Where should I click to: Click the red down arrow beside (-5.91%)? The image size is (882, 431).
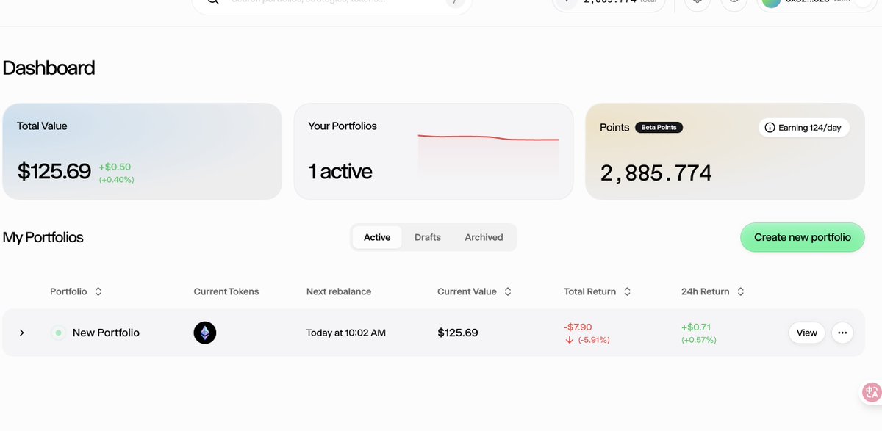pyautogui.click(x=570, y=340)
